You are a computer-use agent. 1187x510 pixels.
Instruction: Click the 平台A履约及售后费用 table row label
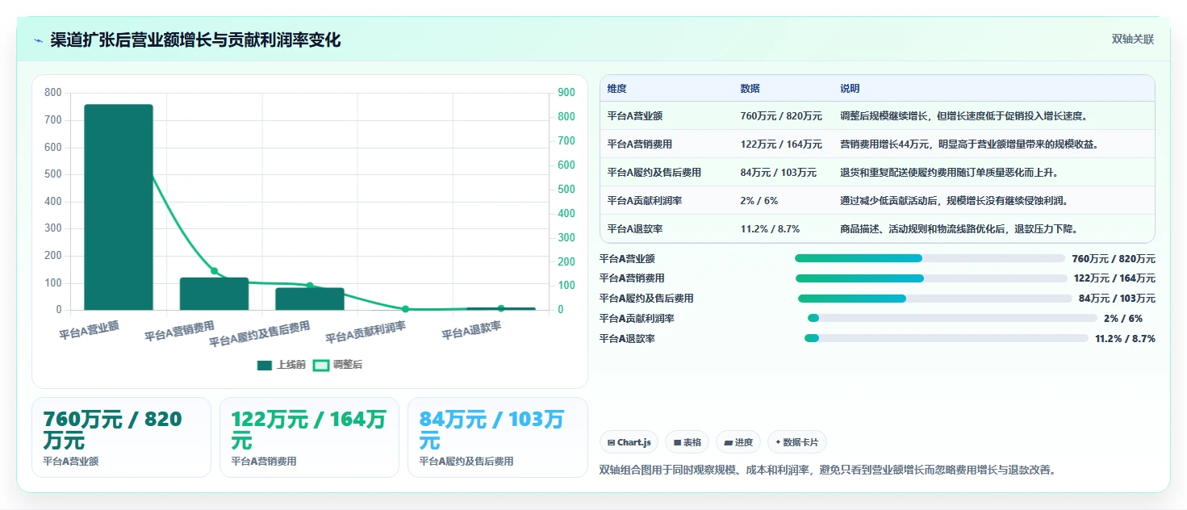coord(654,173)
